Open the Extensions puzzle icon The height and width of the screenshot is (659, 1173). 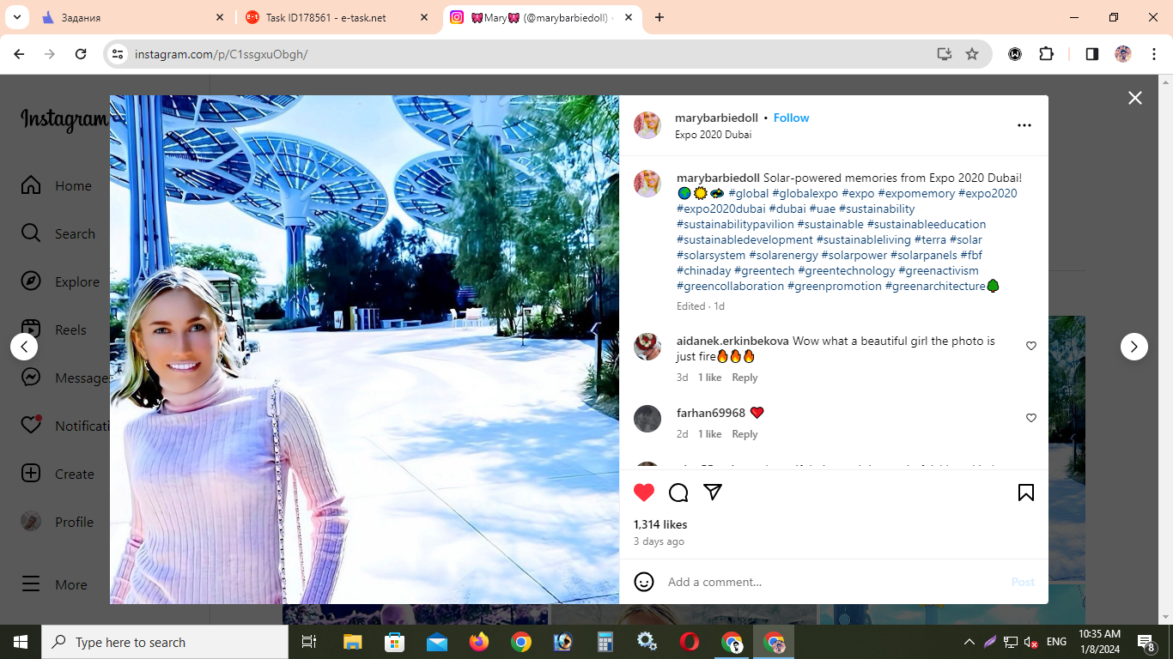point(1046,54)
